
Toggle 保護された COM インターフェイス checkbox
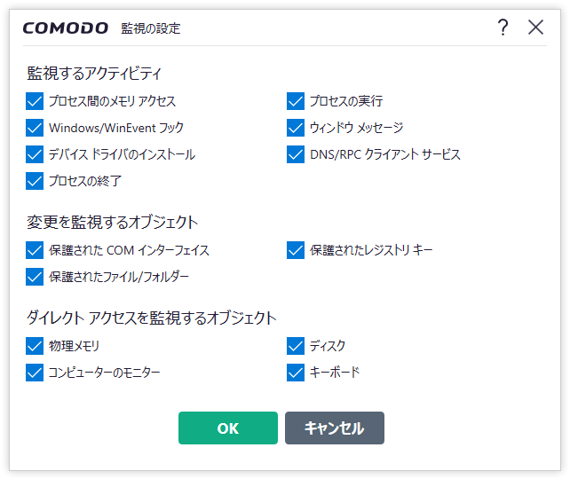(35, 250)
